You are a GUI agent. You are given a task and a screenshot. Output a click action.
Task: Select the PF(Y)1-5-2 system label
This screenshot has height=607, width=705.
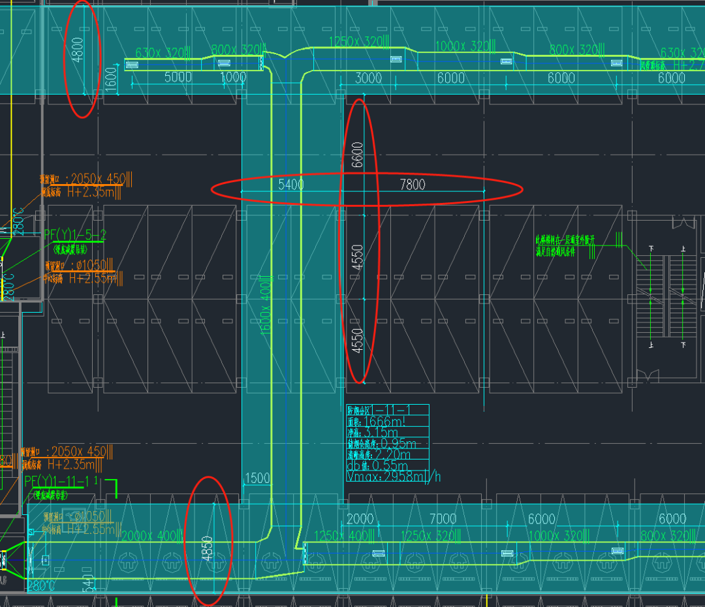[x=74, y=234]
